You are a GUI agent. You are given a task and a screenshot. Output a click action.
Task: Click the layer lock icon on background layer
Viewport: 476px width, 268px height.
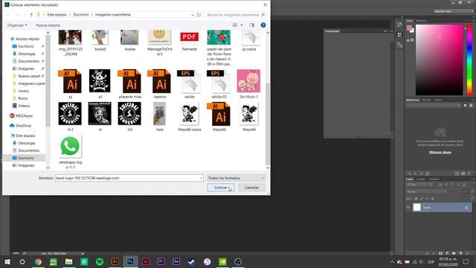[466, 208]
